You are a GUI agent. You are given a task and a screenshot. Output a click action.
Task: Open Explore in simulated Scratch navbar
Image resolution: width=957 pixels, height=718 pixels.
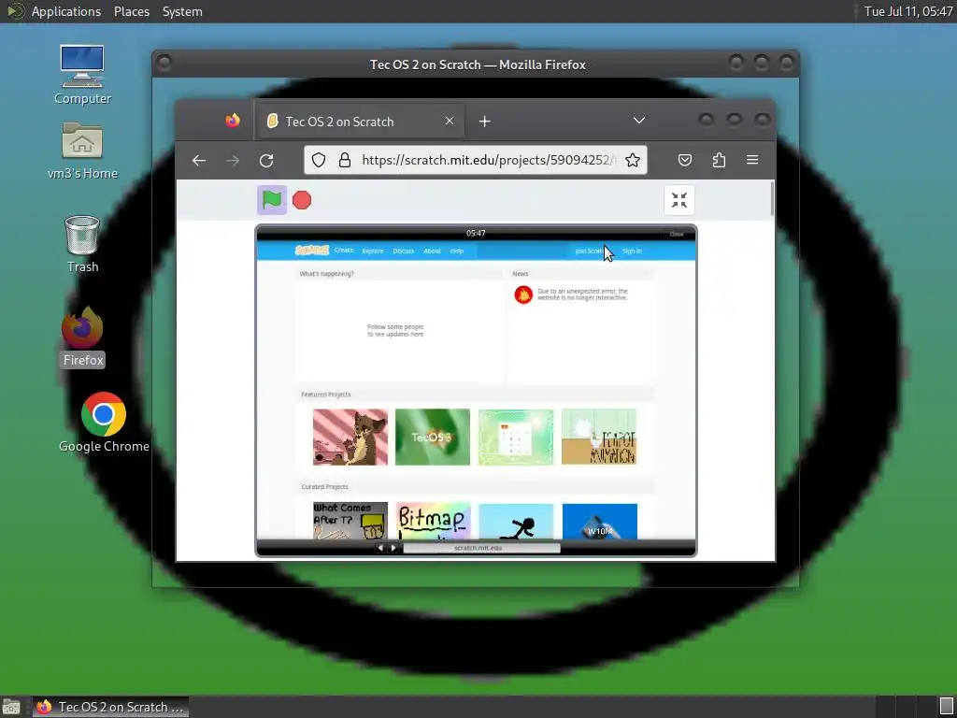372,251
